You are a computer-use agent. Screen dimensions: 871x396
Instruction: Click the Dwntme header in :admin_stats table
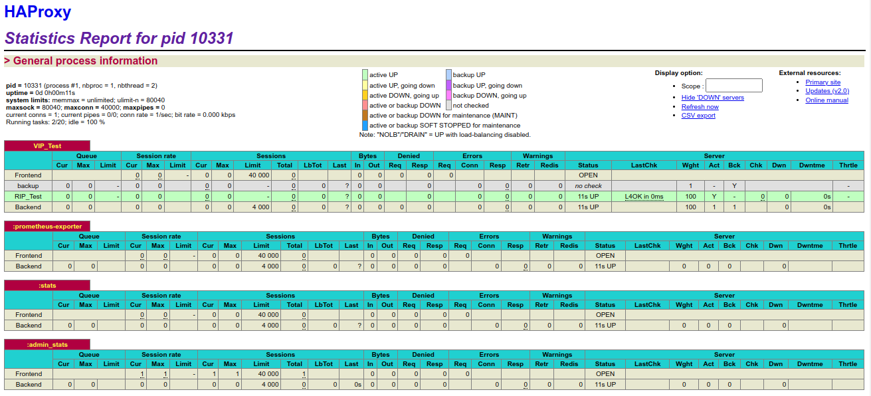click(x=810, y=364)
